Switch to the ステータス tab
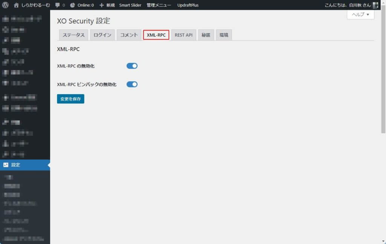 74,35
